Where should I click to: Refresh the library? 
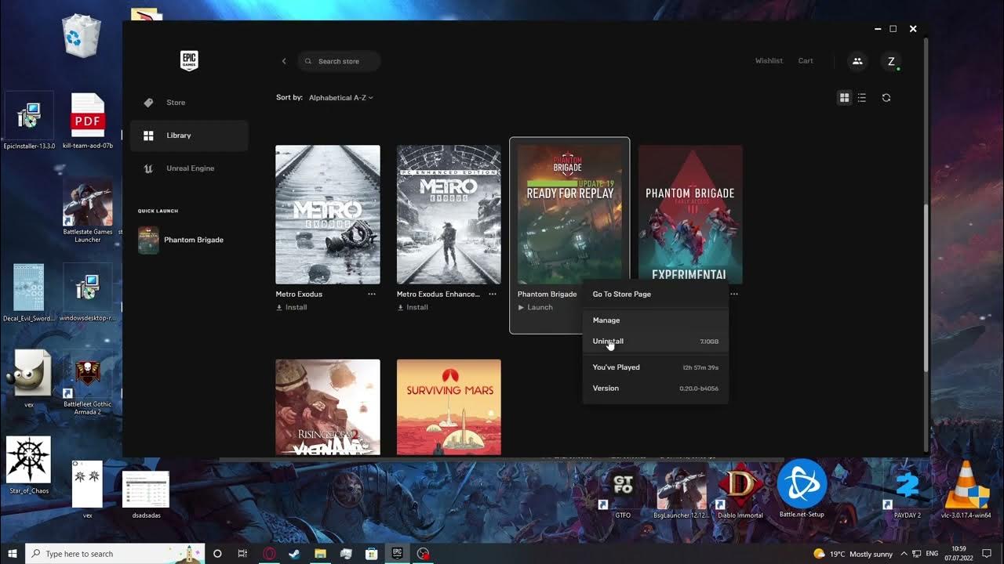point(886,98)
